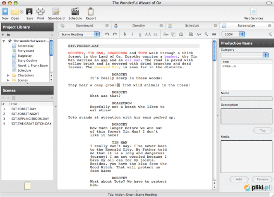Select <New ...> in the Item list

coord(229,66)
